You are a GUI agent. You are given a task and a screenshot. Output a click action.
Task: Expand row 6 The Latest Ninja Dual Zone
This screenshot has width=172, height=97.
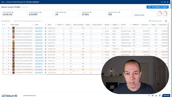(x=11, y=37)
